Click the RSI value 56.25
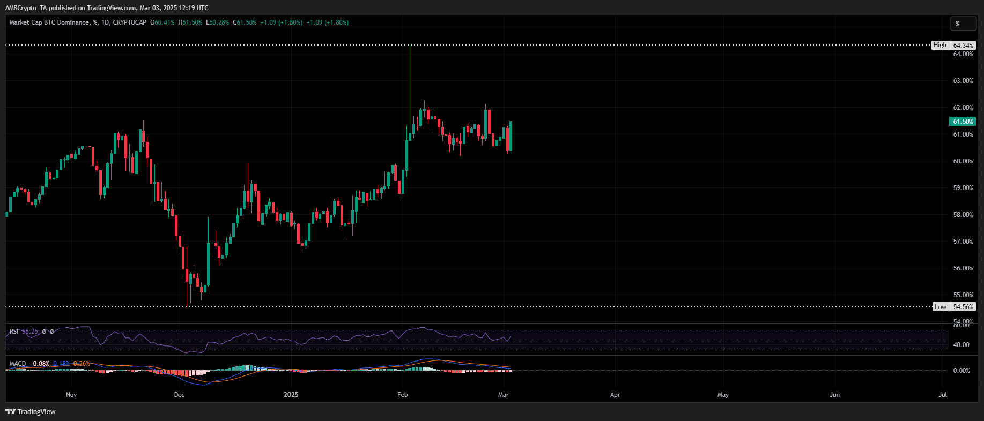Screen dimensions: 984x421 pyautogui.click(x=30, y=332)
